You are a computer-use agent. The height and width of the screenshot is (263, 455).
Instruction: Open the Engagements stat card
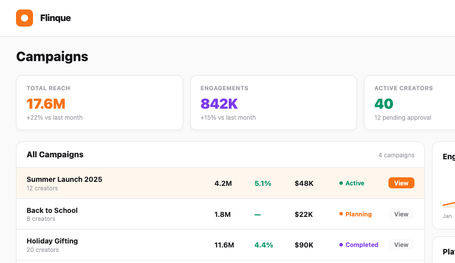point(273,103)
